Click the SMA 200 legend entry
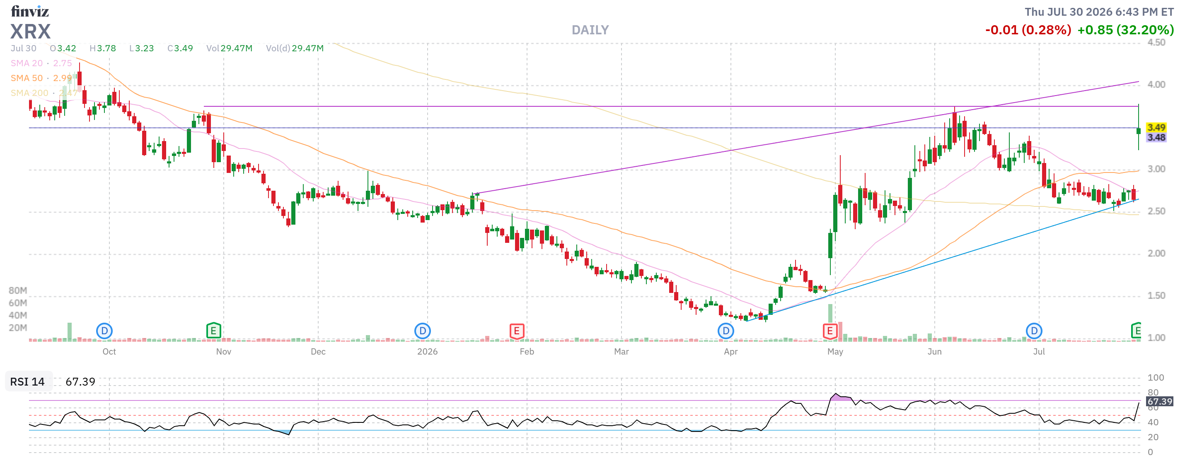This screenshot has width=1185, height=465. coord(44,93)
